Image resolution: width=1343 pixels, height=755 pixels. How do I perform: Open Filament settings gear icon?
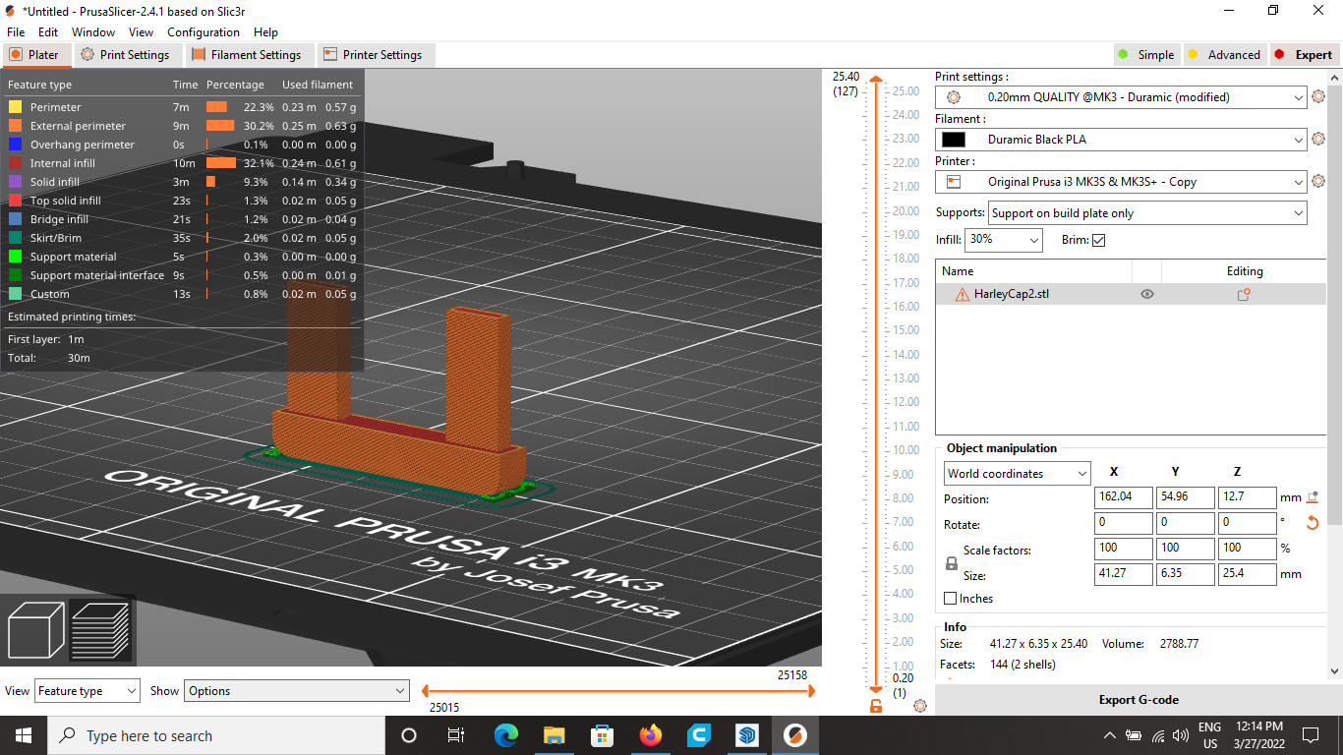click(x=1318, y=139)
